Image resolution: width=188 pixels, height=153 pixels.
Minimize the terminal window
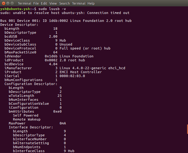8,3
